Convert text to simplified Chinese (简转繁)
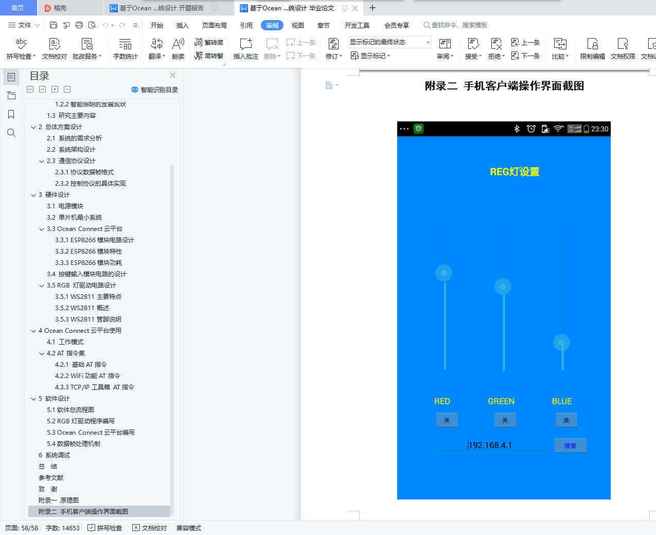This screenshot has width=656, height=535. coord(209,56)
